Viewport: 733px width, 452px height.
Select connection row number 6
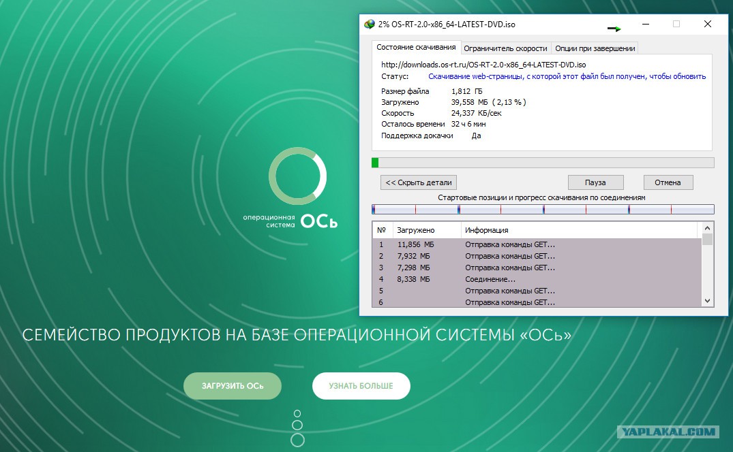click(537, 302)
